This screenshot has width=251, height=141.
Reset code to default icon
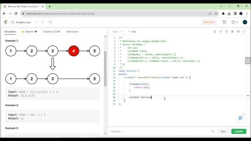tap(227, 31)
